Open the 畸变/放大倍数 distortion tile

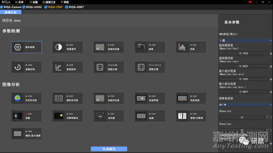(x=26, y=133)
